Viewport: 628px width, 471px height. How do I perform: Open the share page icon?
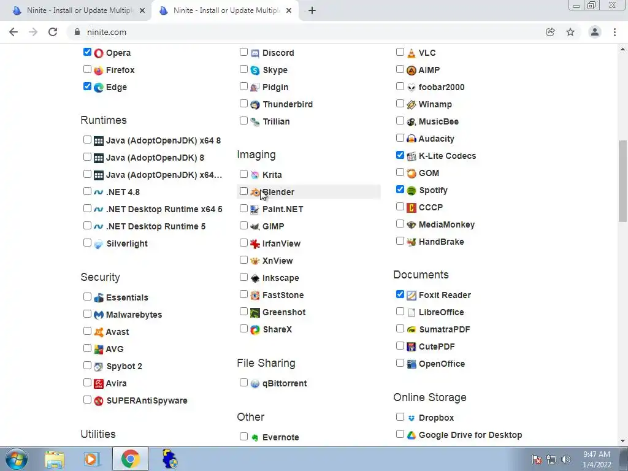[551, 32]
